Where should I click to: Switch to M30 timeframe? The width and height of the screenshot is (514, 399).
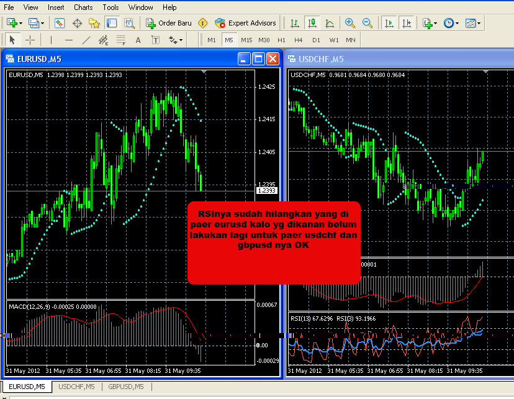(264, 40)
